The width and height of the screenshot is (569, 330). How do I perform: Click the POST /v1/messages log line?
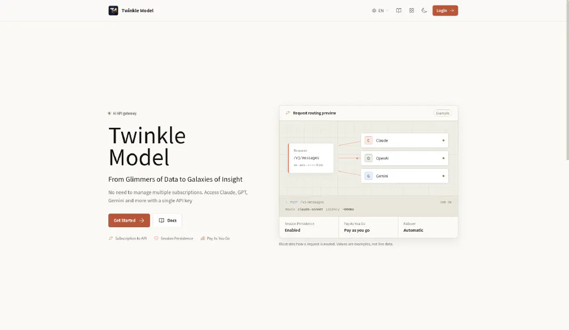pos(305,202)
